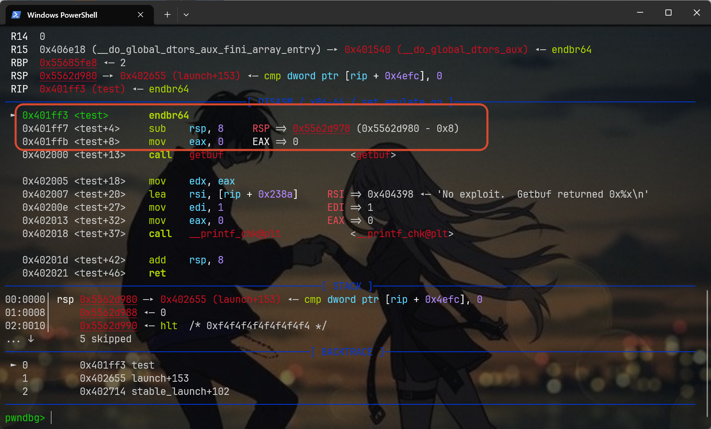The image size is (711, 429).
Task: Click the stack address 0x5562d988
Action: (x=108, y=313)
